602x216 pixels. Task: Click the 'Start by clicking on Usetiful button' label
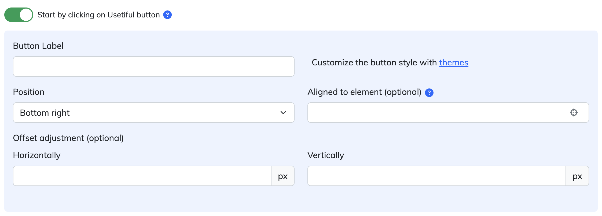click(98, 15)
